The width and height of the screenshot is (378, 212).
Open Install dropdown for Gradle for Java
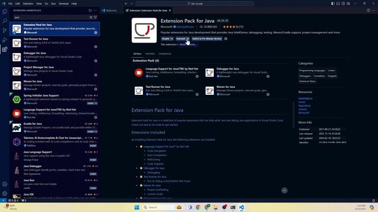pyautogui.click(x=96, y=131)
